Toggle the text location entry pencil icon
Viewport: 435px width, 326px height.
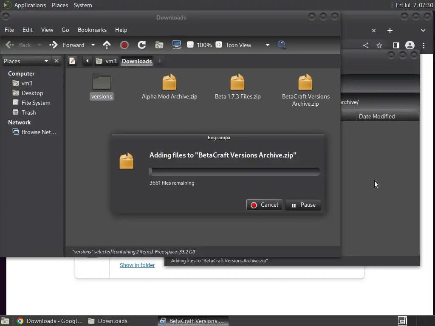[72, 61]
